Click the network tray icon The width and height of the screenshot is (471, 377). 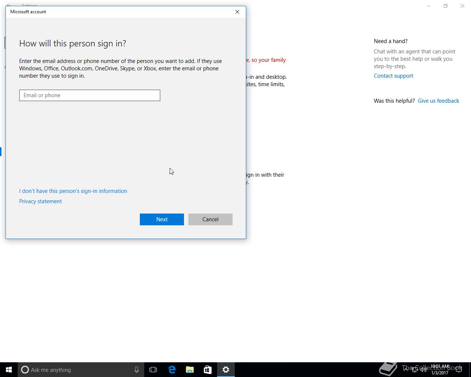[415, 370]
